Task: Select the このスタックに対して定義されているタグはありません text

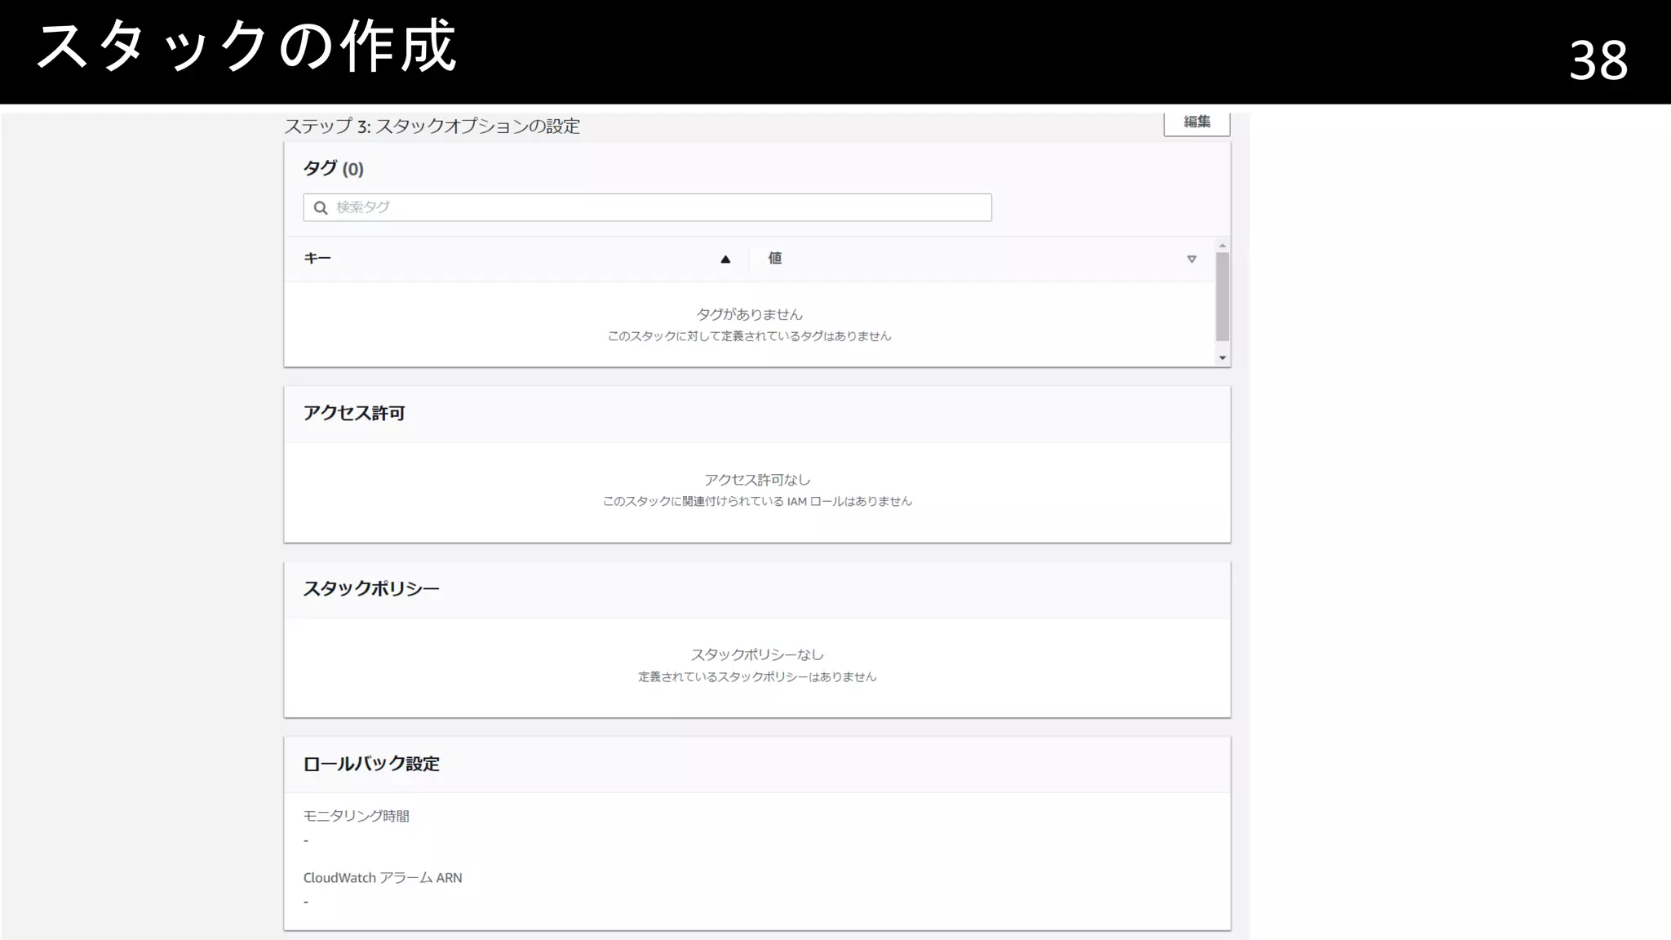Action: 749,336
